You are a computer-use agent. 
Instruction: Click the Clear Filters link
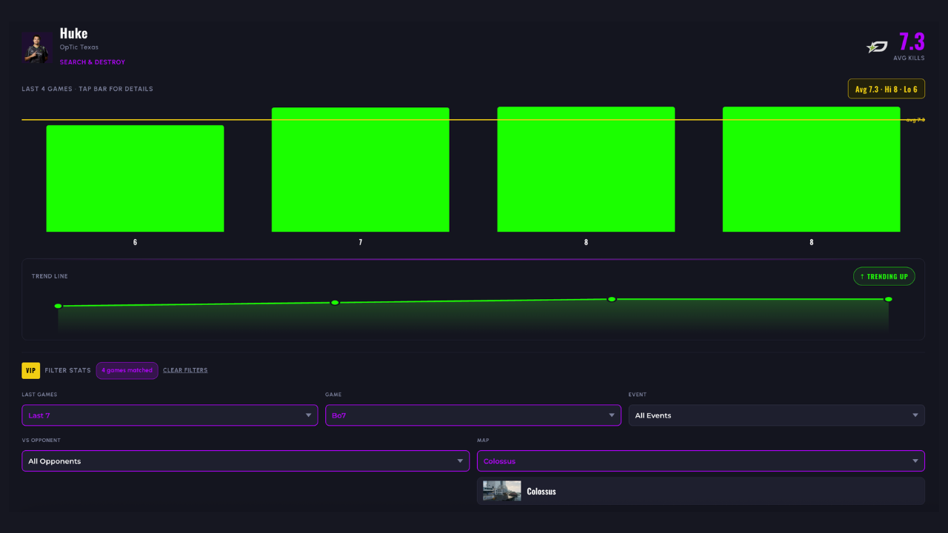point(185,370)
